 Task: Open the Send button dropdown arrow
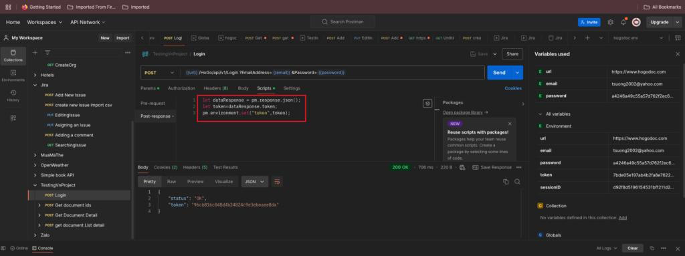pos(517,72)
